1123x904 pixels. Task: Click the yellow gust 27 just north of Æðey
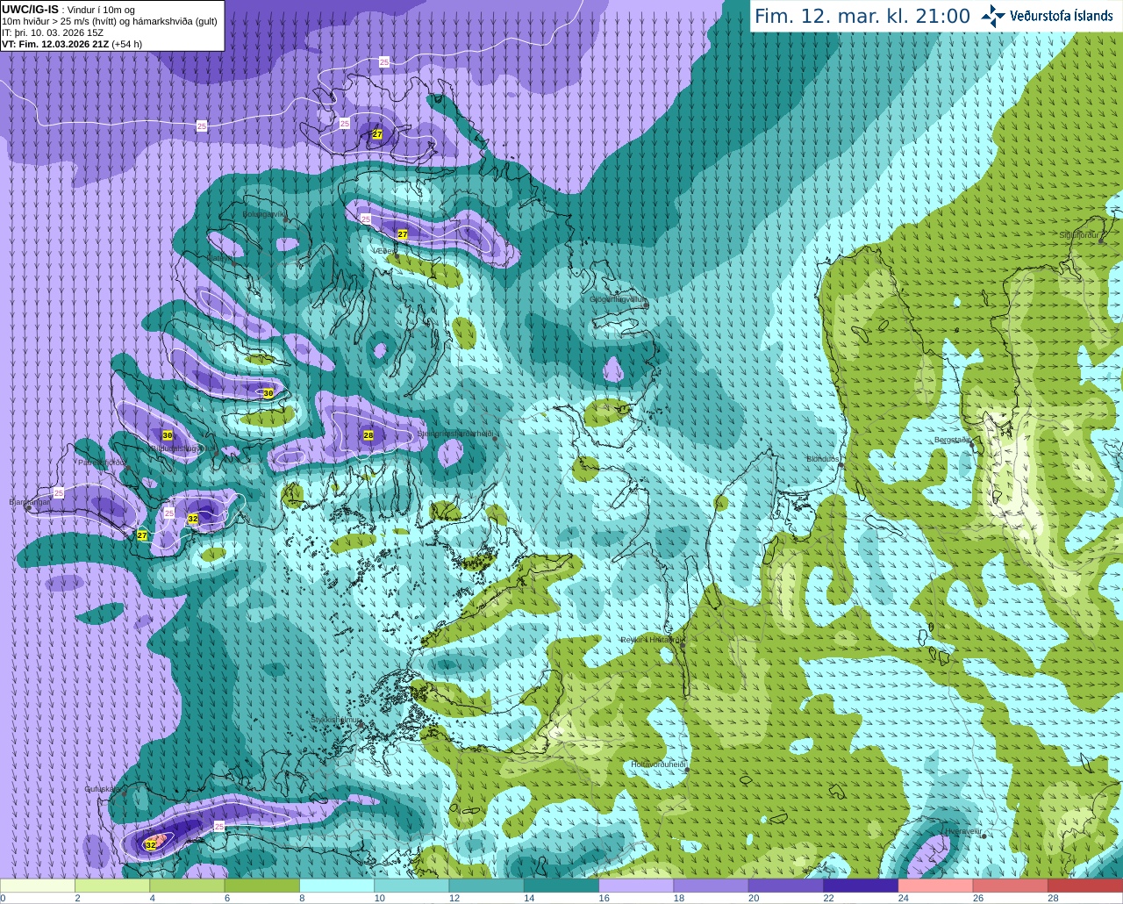(x=403, y=234)
